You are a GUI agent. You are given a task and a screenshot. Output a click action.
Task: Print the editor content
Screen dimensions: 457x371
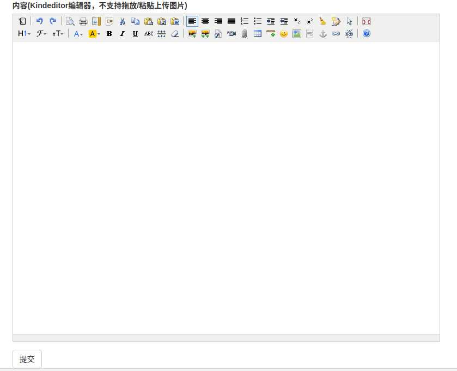click(x=83, y=21)
